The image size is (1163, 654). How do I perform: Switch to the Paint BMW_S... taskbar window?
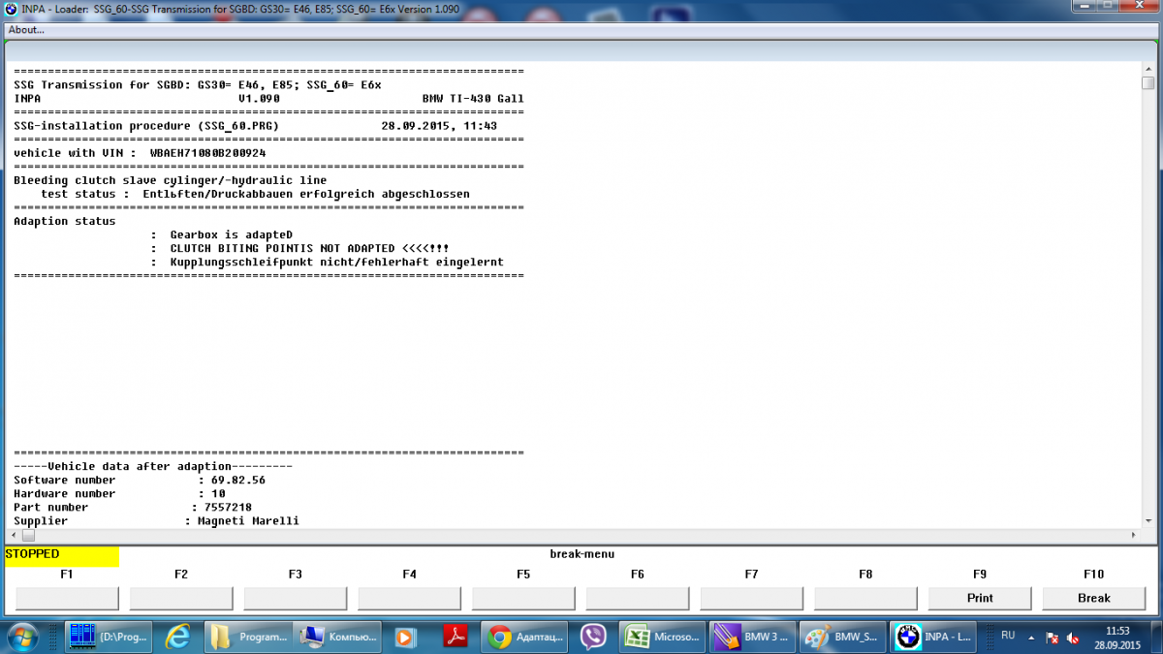pos(843,638)
